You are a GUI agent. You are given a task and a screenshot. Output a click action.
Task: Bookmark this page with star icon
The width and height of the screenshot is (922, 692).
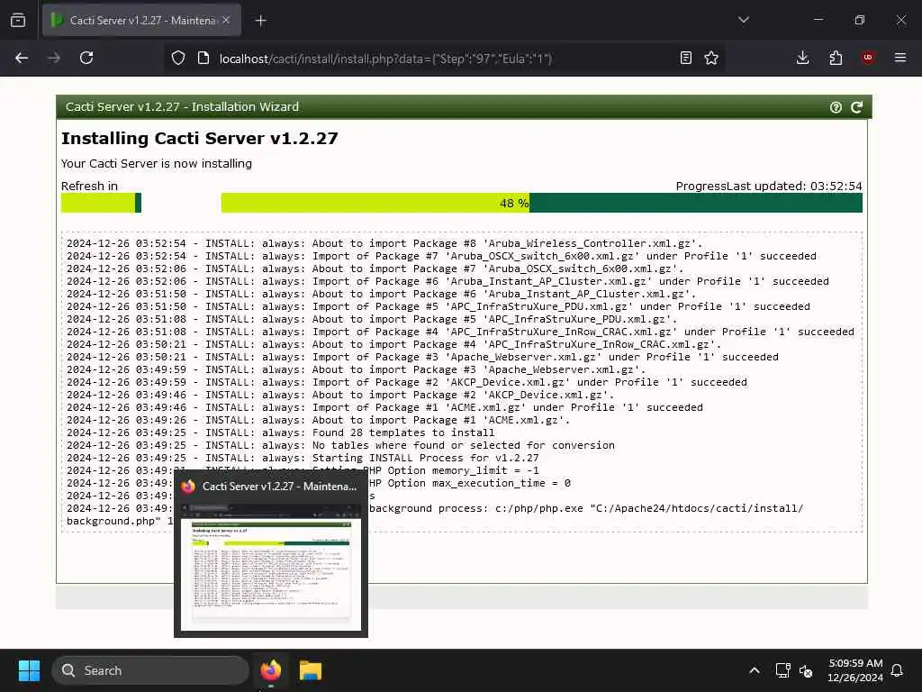[711, 58]
